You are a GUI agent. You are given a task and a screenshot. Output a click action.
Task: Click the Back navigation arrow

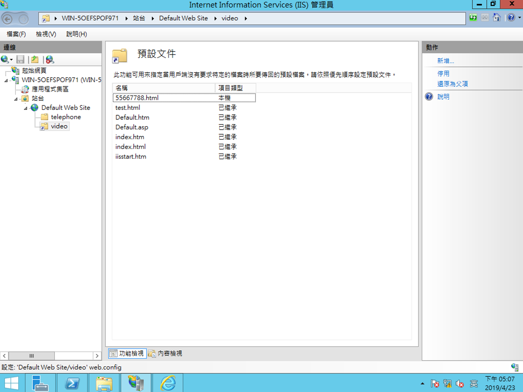(x=8, y=19)
